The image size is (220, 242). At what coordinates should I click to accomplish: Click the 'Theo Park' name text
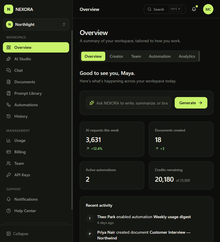[106, 217]
